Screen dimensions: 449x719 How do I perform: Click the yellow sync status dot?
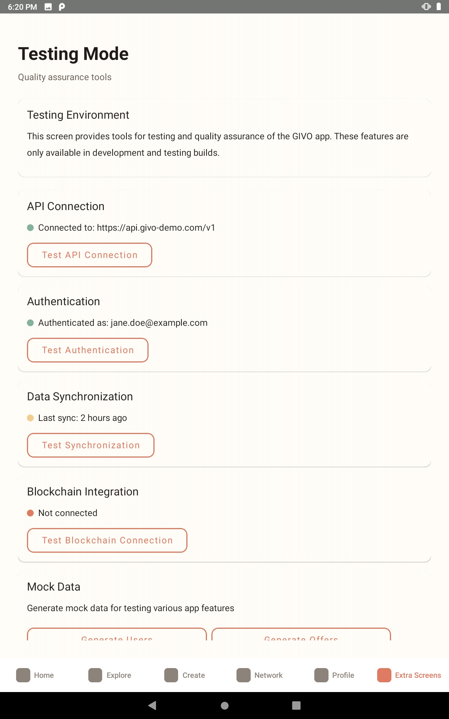(31, 418)
